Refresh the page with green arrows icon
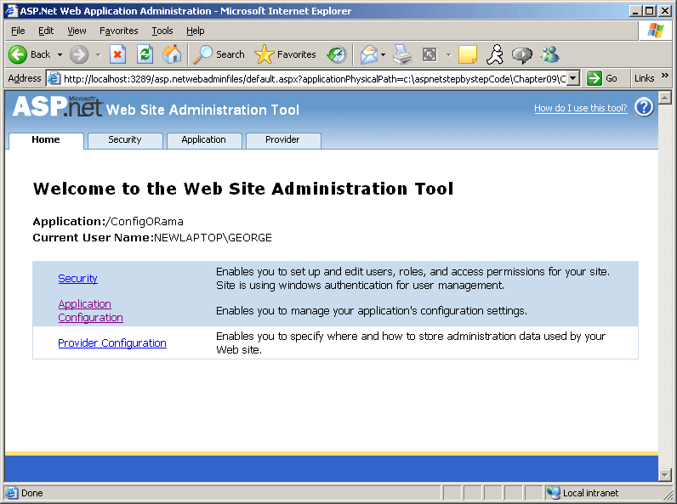The height and width of the screenshot is (504, 677). (x=145, y=54)
